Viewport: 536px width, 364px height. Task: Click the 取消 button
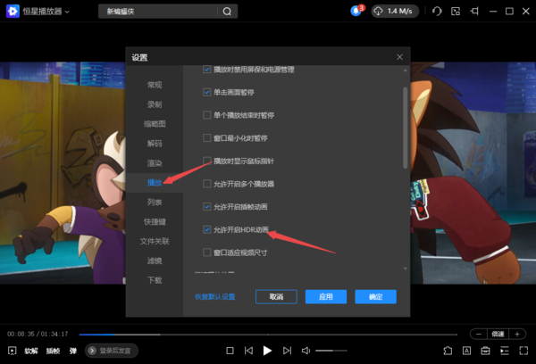click(276, 297)
